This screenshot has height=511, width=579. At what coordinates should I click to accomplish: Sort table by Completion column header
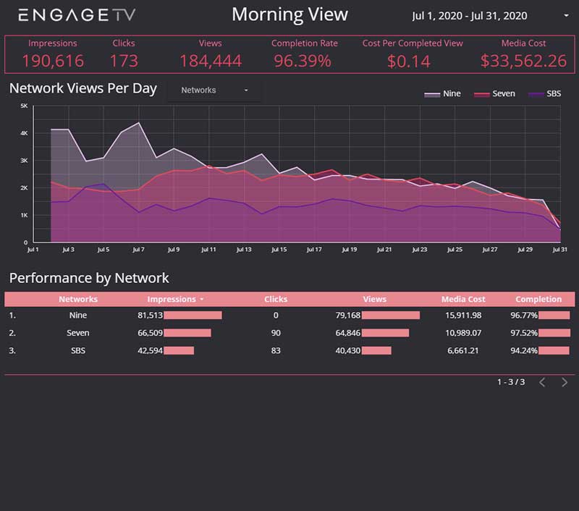tap(538, 299)
